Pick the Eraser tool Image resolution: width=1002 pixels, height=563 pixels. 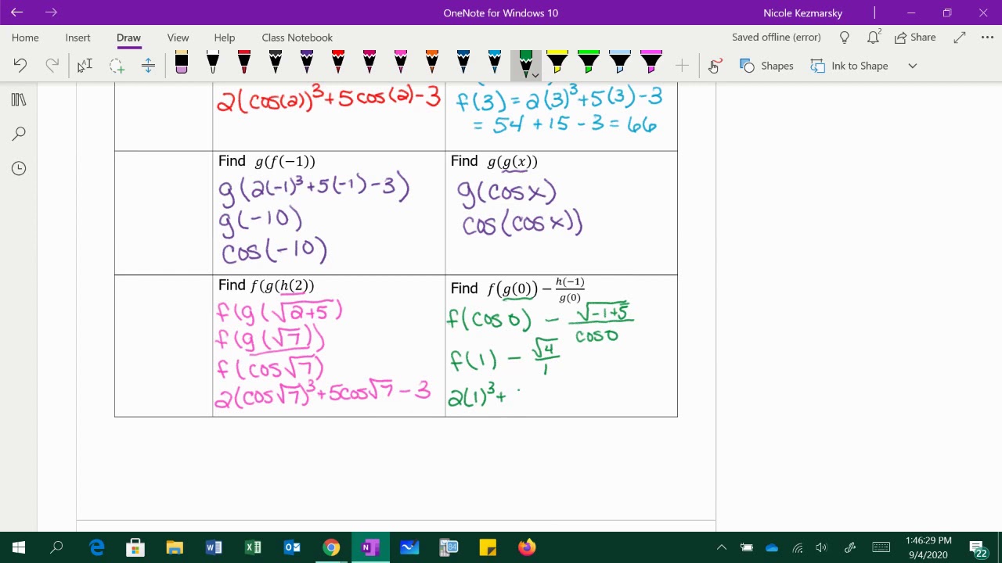pyautogui.click(x=182, y=63)
